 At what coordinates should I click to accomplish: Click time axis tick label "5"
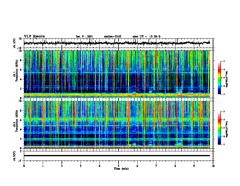[x=118, y=166]
